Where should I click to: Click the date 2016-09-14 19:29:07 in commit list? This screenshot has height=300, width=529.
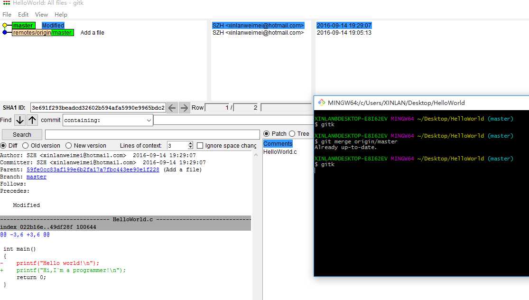[344, 25]
